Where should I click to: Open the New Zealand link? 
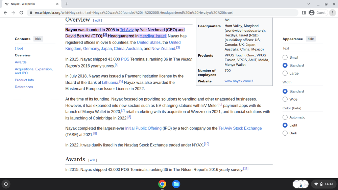pyautogui.click(x=163, y=49)
